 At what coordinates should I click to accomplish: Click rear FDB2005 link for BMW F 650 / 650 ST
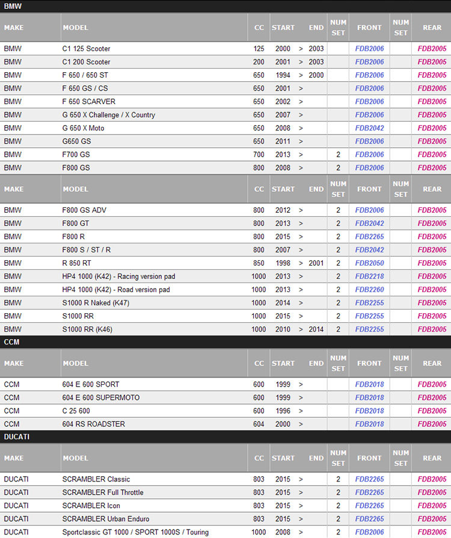(x=432, y=75)
